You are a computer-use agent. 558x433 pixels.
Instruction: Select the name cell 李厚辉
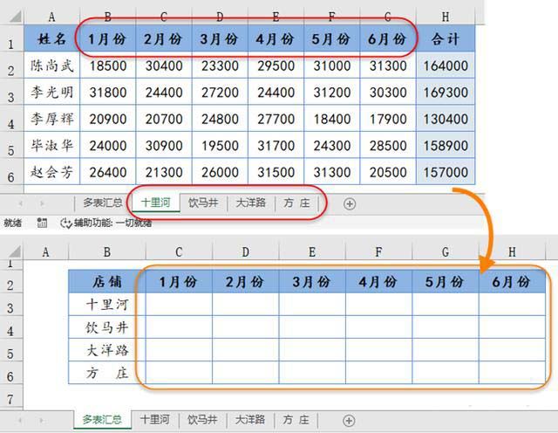coord(52,119)
